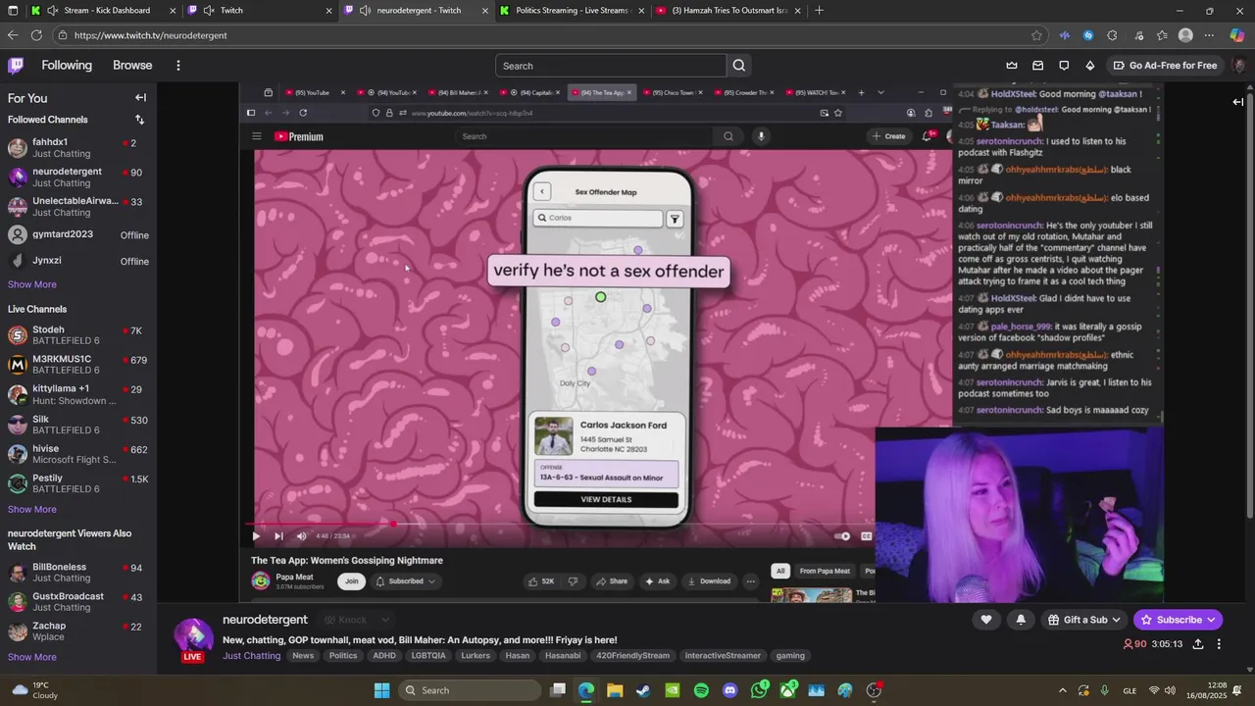Open BillBoneless recommended channel
1255x706 pixels.
pos(78,573)
